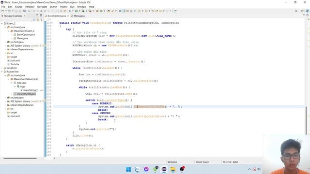Select the main(String[]) method entry
310x174 pixels.
[x=31, y=90]
